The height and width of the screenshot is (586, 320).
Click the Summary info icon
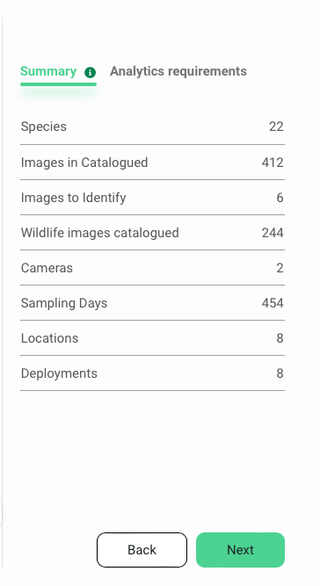tap(90, 72)
